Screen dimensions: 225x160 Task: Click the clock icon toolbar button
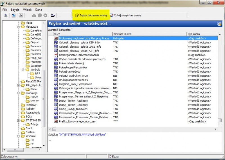pos(21,15)
